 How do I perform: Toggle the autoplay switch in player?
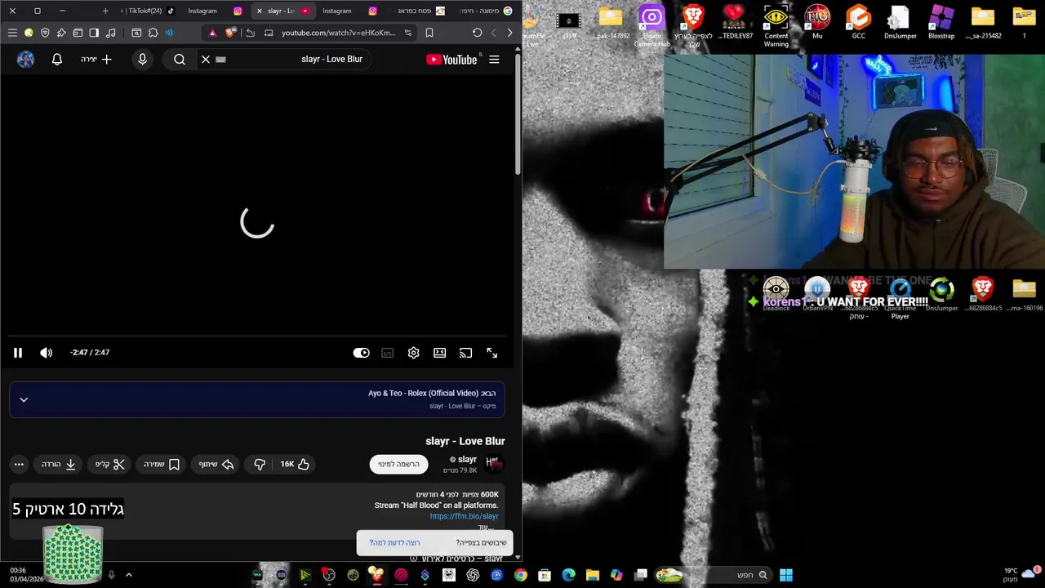(x=361, y=353)
